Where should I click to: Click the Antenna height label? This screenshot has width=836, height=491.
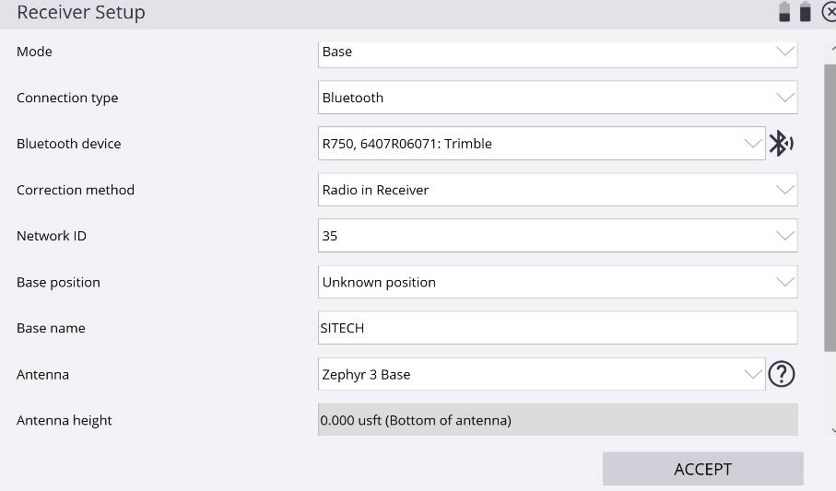(65, 420)
